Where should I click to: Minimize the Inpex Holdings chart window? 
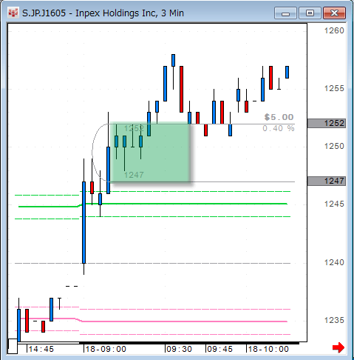(x=285, y=13)
